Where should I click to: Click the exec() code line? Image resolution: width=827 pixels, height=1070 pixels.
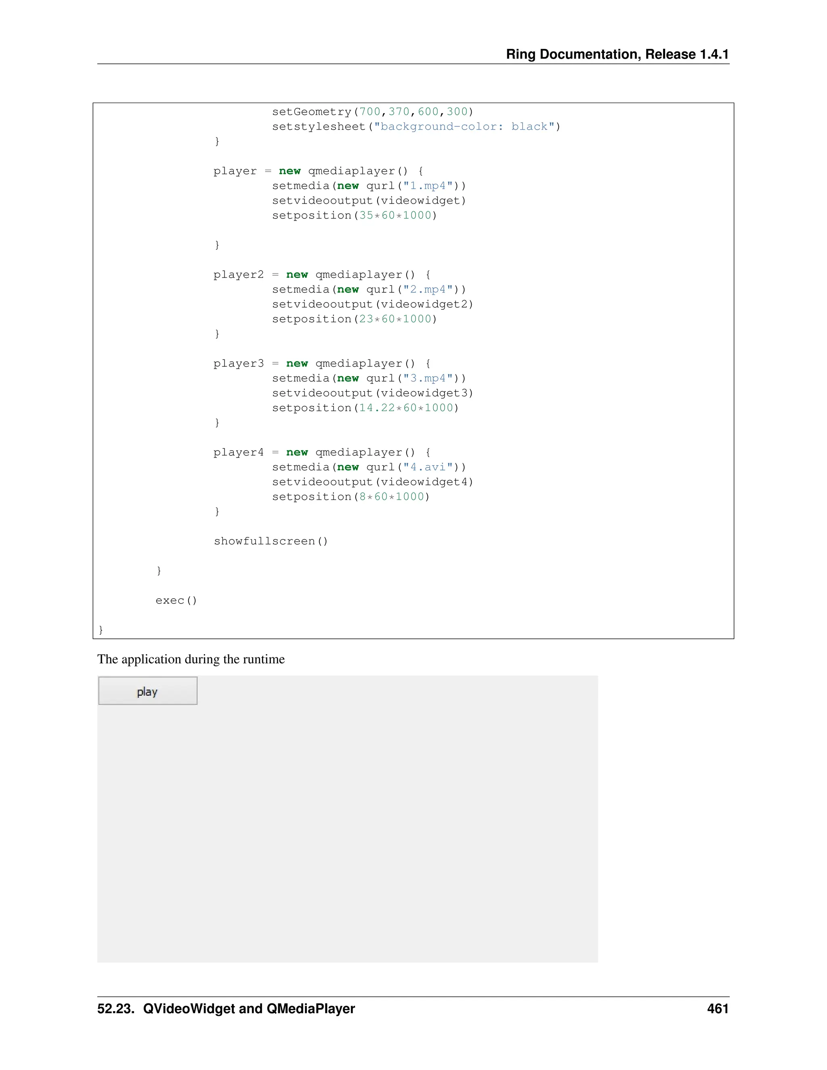click(x=176, y=600)
